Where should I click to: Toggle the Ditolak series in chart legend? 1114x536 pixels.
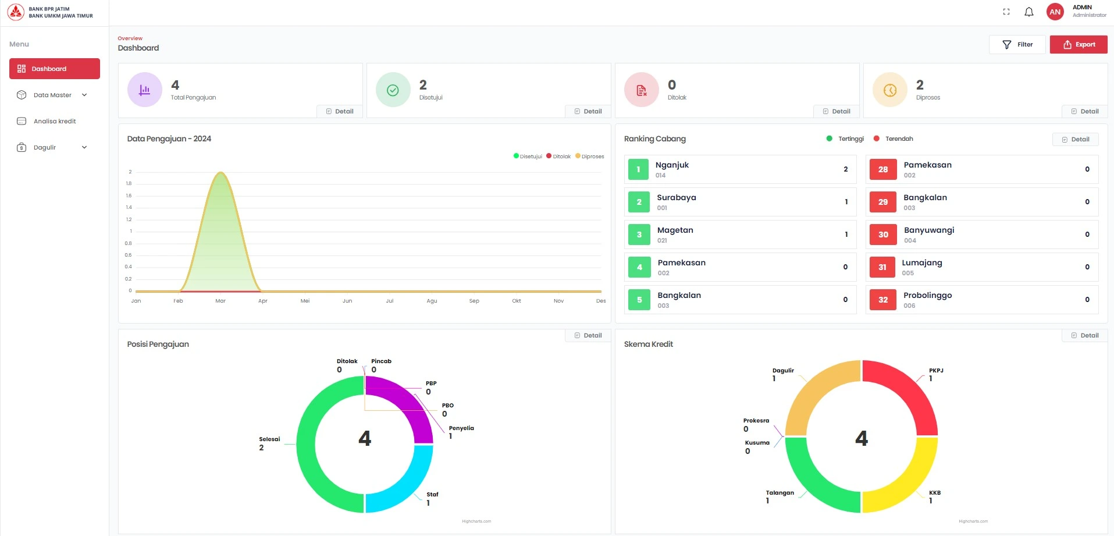click(558, 156)
